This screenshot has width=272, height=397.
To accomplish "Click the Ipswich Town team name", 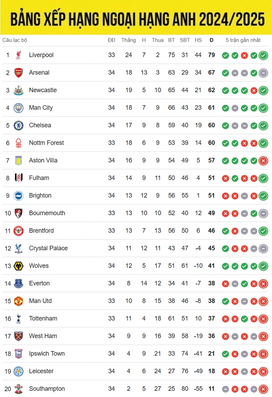I will 47,353.
